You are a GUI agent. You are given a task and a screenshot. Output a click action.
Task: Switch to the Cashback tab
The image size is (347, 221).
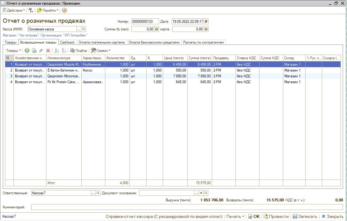[x=67, y=42]
